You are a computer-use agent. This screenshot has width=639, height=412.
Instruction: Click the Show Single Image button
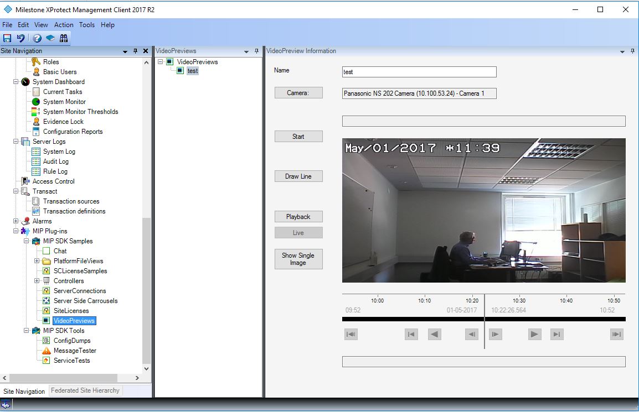pos(298,259)
